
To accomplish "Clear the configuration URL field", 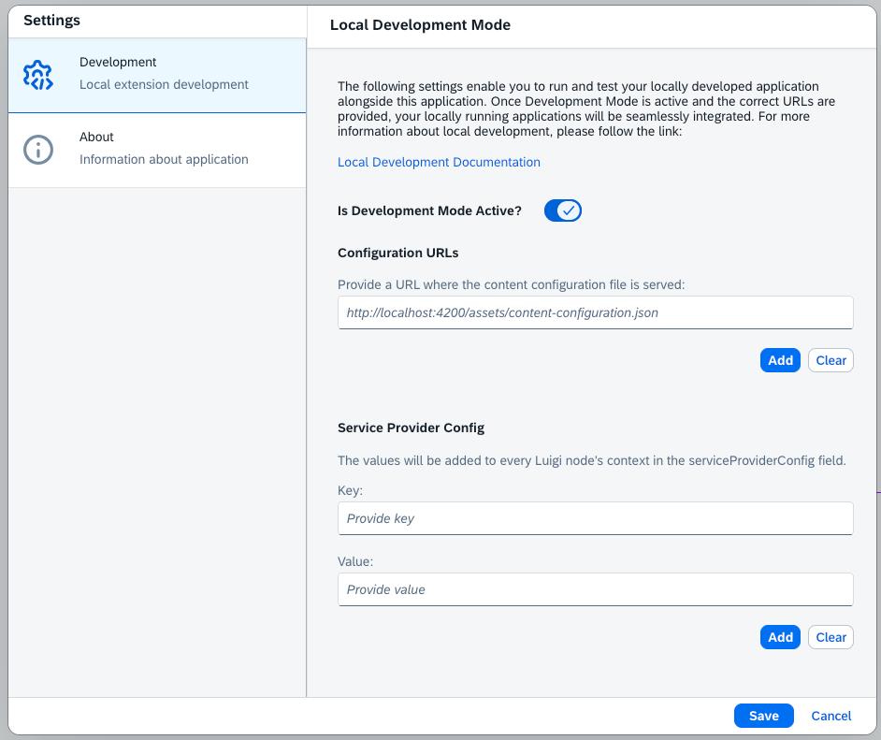I will tap(830, 360).
